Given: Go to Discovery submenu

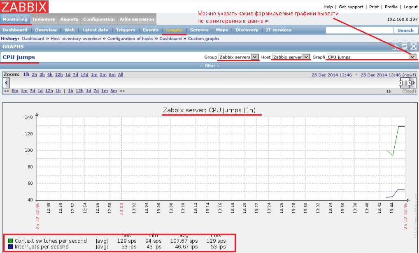Looking at the screenshot, I should click(x=247, y=30).
